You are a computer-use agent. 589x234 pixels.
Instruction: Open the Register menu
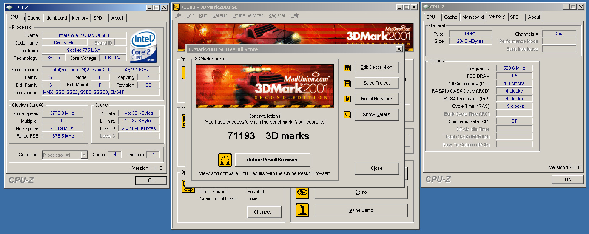277,15
